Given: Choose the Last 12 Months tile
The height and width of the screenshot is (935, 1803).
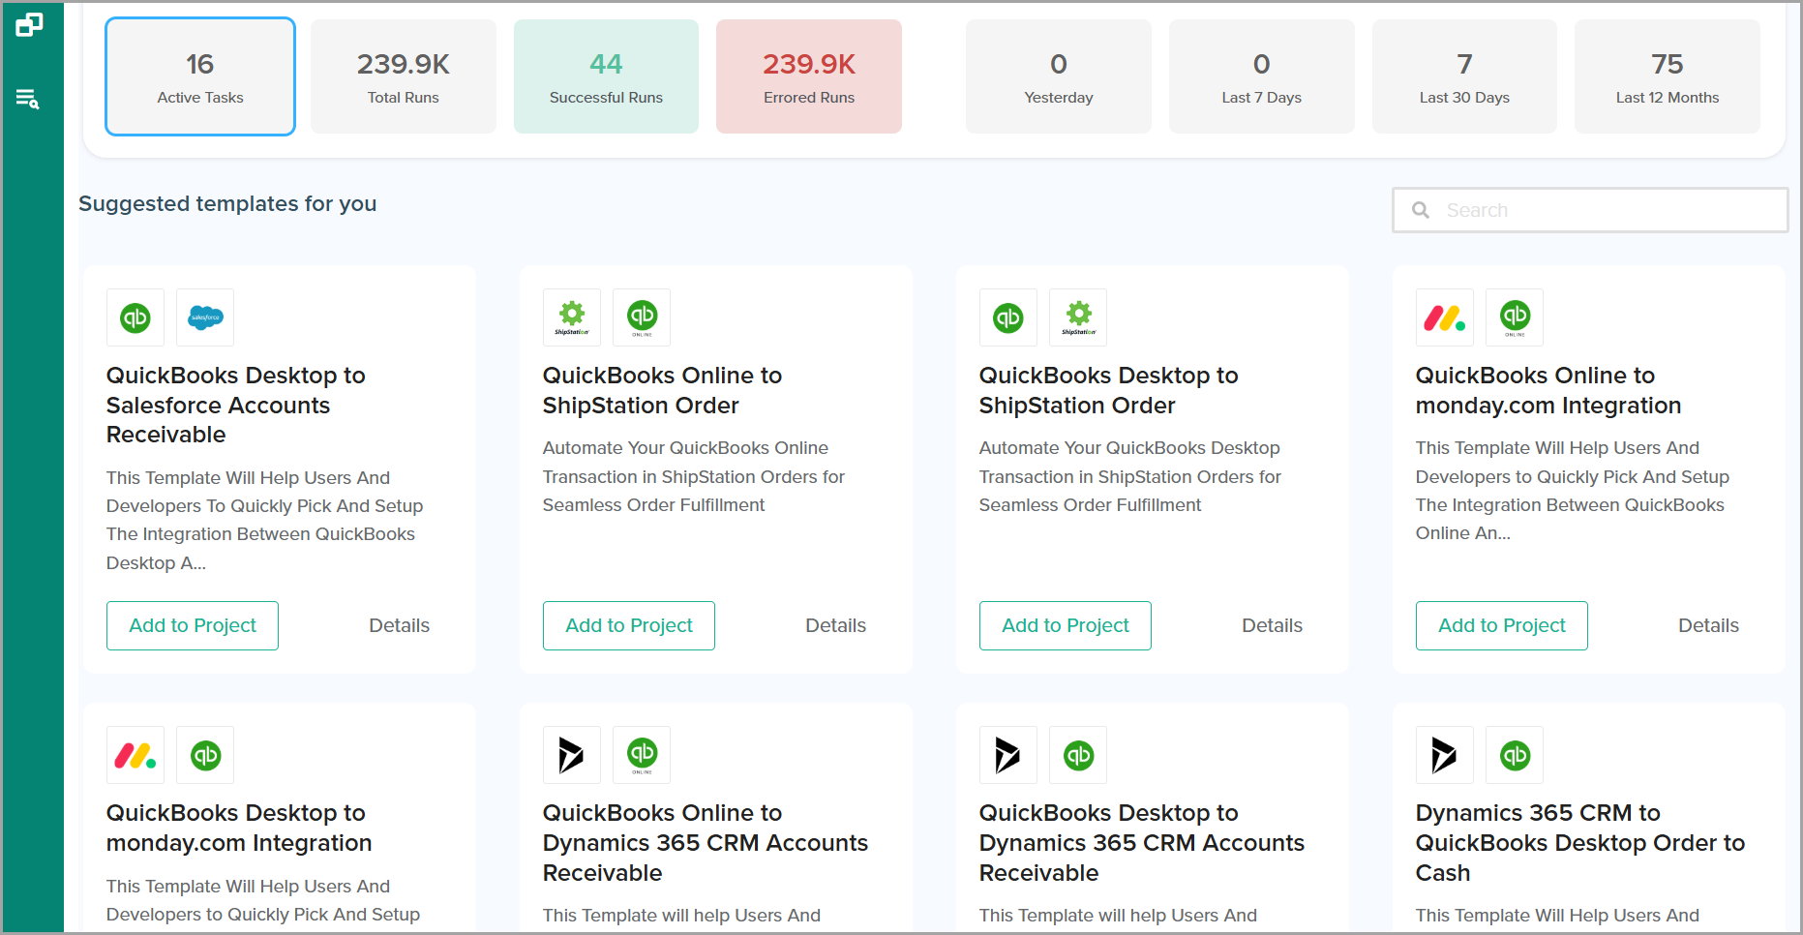Looking at the screenshot, I should pos(1668,76).
